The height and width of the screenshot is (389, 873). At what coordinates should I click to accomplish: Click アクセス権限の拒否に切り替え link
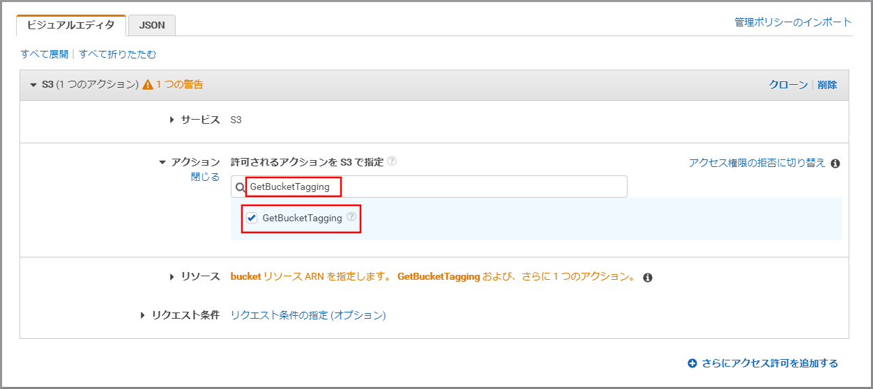pos(757,163)
